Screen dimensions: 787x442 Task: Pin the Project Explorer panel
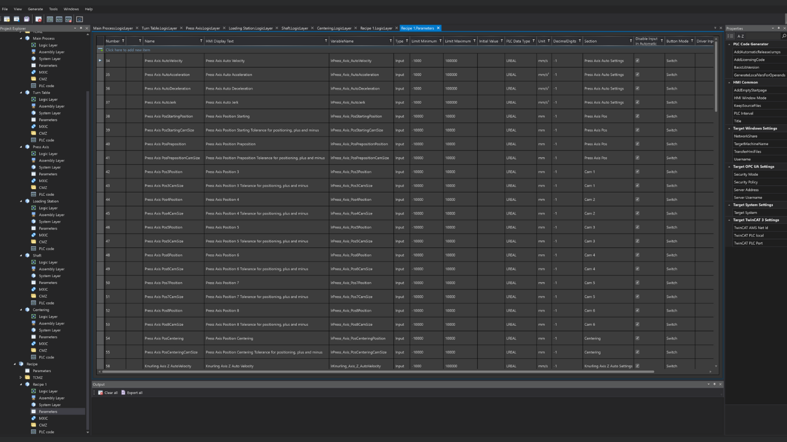[81, 28]
